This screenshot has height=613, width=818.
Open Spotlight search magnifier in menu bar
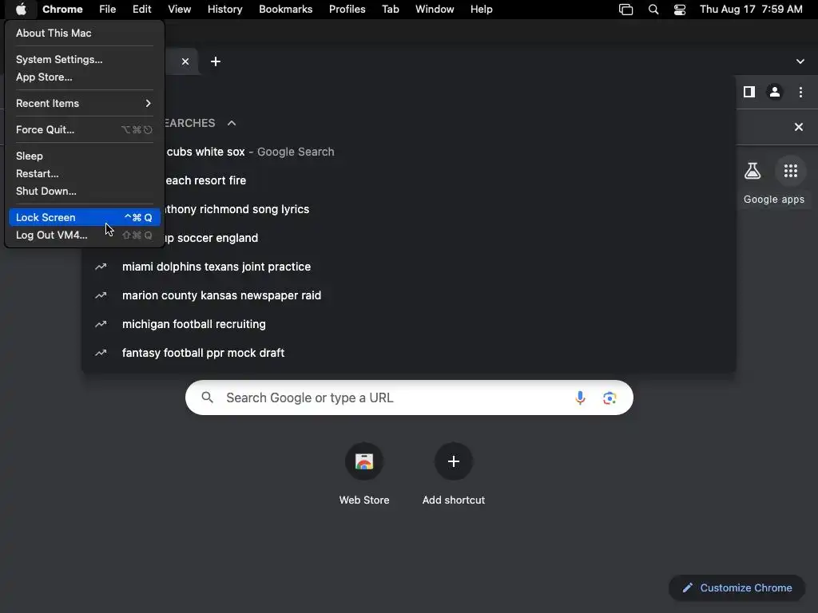coord(653,10)
